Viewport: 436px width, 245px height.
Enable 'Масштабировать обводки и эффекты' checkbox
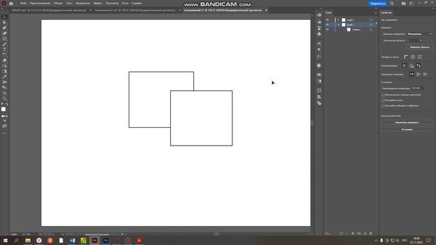(x=383, y=105)
